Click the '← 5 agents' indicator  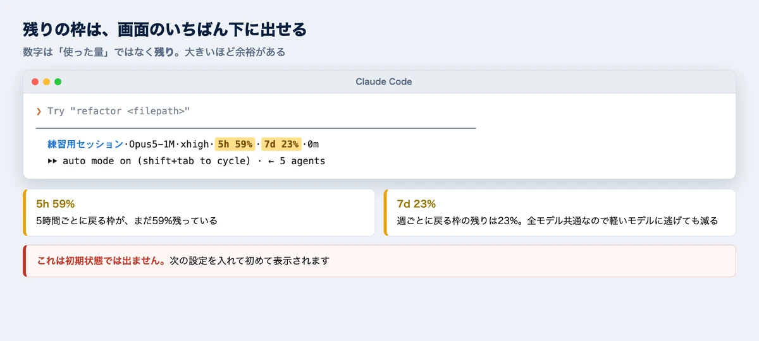pyautogui.click(x=297, y=161)
